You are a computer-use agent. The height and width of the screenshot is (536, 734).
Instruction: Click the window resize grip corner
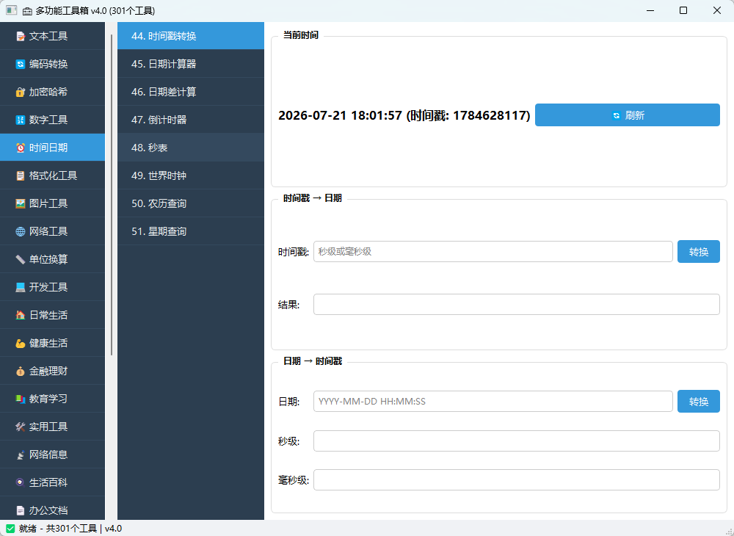coord(729,531)
